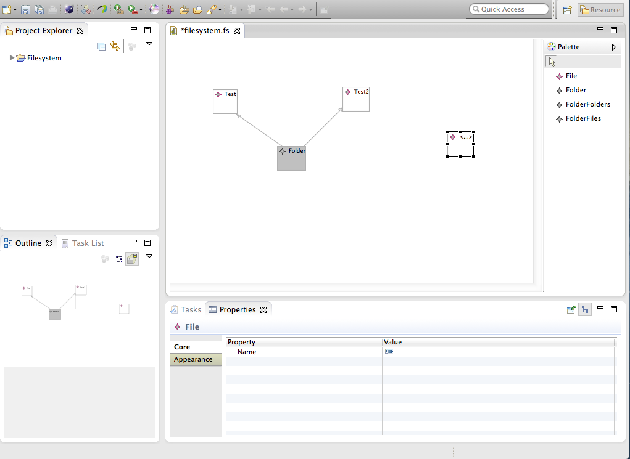Open the Run toolbox dropdown arrow

141,10
